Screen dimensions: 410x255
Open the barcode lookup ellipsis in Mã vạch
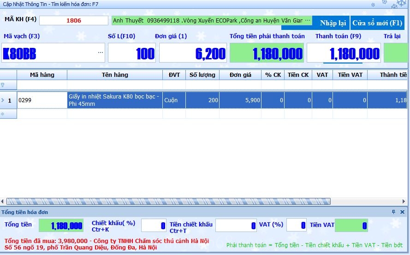[100, 53]
